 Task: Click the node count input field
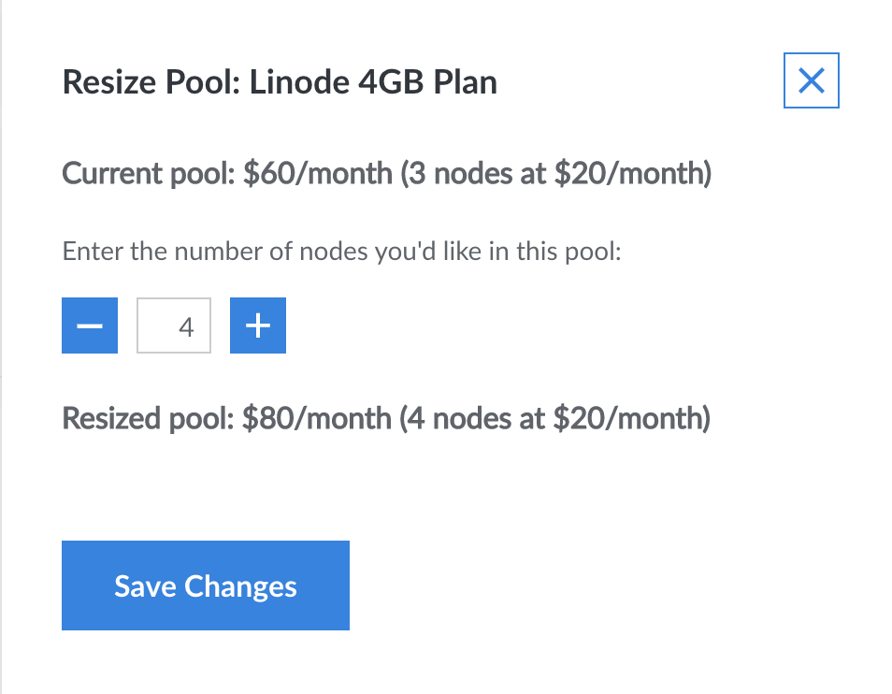[x=174, y=325]
